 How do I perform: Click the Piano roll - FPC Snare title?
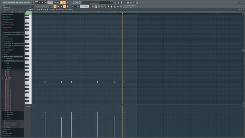tap(65, 10)
